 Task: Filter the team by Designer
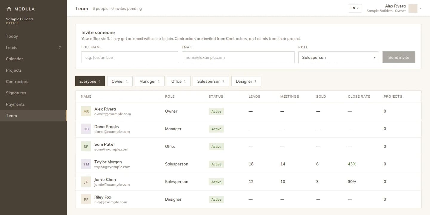(x=246, y=81)
